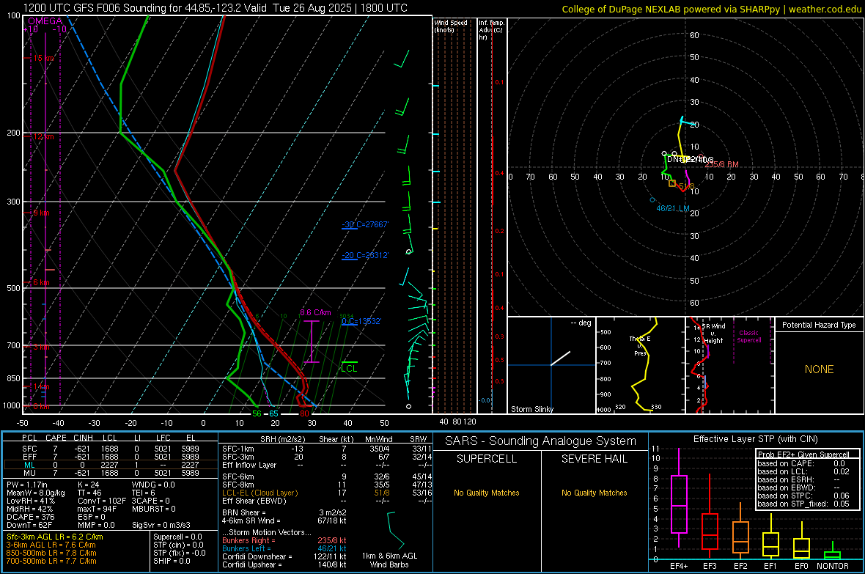Click the weather.cod.edu NEXLAB credit text

pos(711,9)
